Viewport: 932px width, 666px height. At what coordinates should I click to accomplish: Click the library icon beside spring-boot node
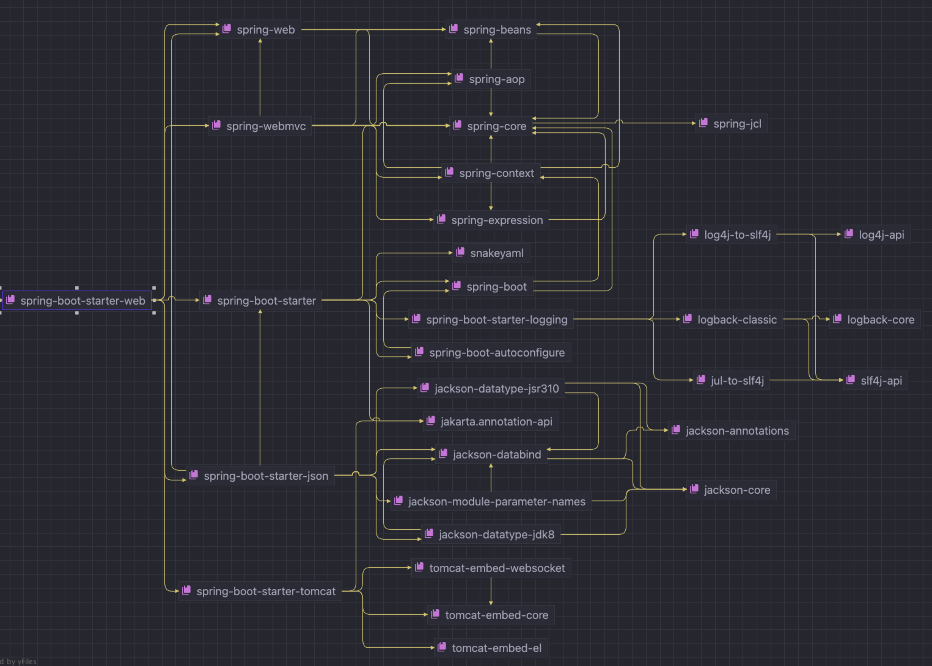pos(457,286)
